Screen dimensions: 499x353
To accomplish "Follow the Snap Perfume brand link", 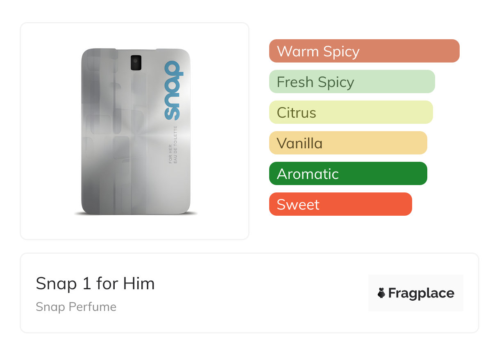I will click(x=76, y=307).
